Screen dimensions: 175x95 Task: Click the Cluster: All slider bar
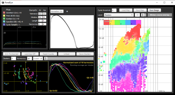(69, 58)
